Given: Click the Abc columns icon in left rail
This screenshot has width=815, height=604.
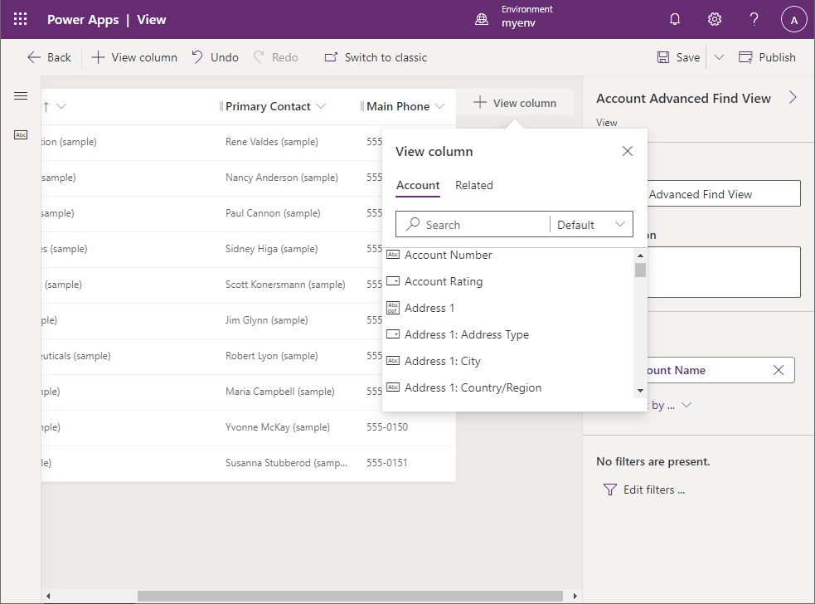Looking at the screenshot, I should [x=21, y=134].
